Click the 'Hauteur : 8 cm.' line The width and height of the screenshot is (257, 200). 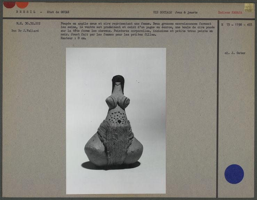pyautogui.click(x=73, y=38)
